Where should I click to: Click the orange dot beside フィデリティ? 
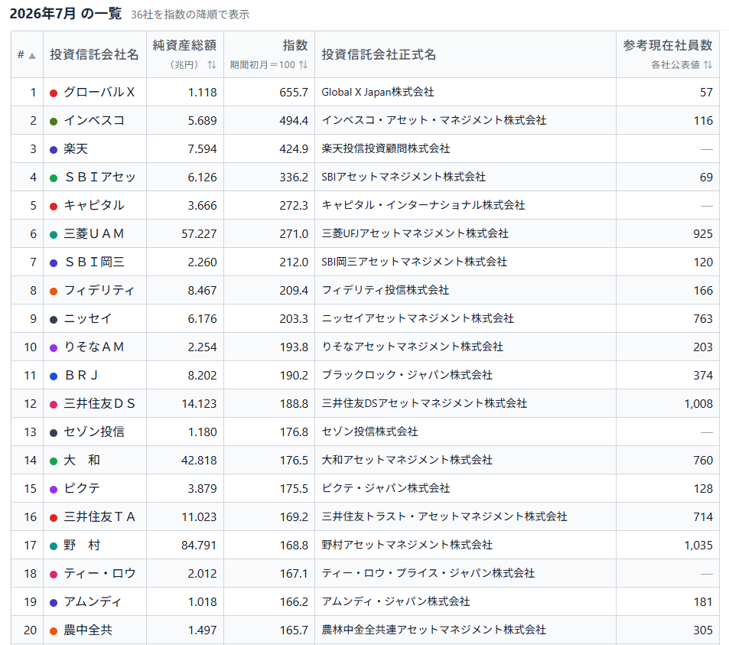[54, 291]
